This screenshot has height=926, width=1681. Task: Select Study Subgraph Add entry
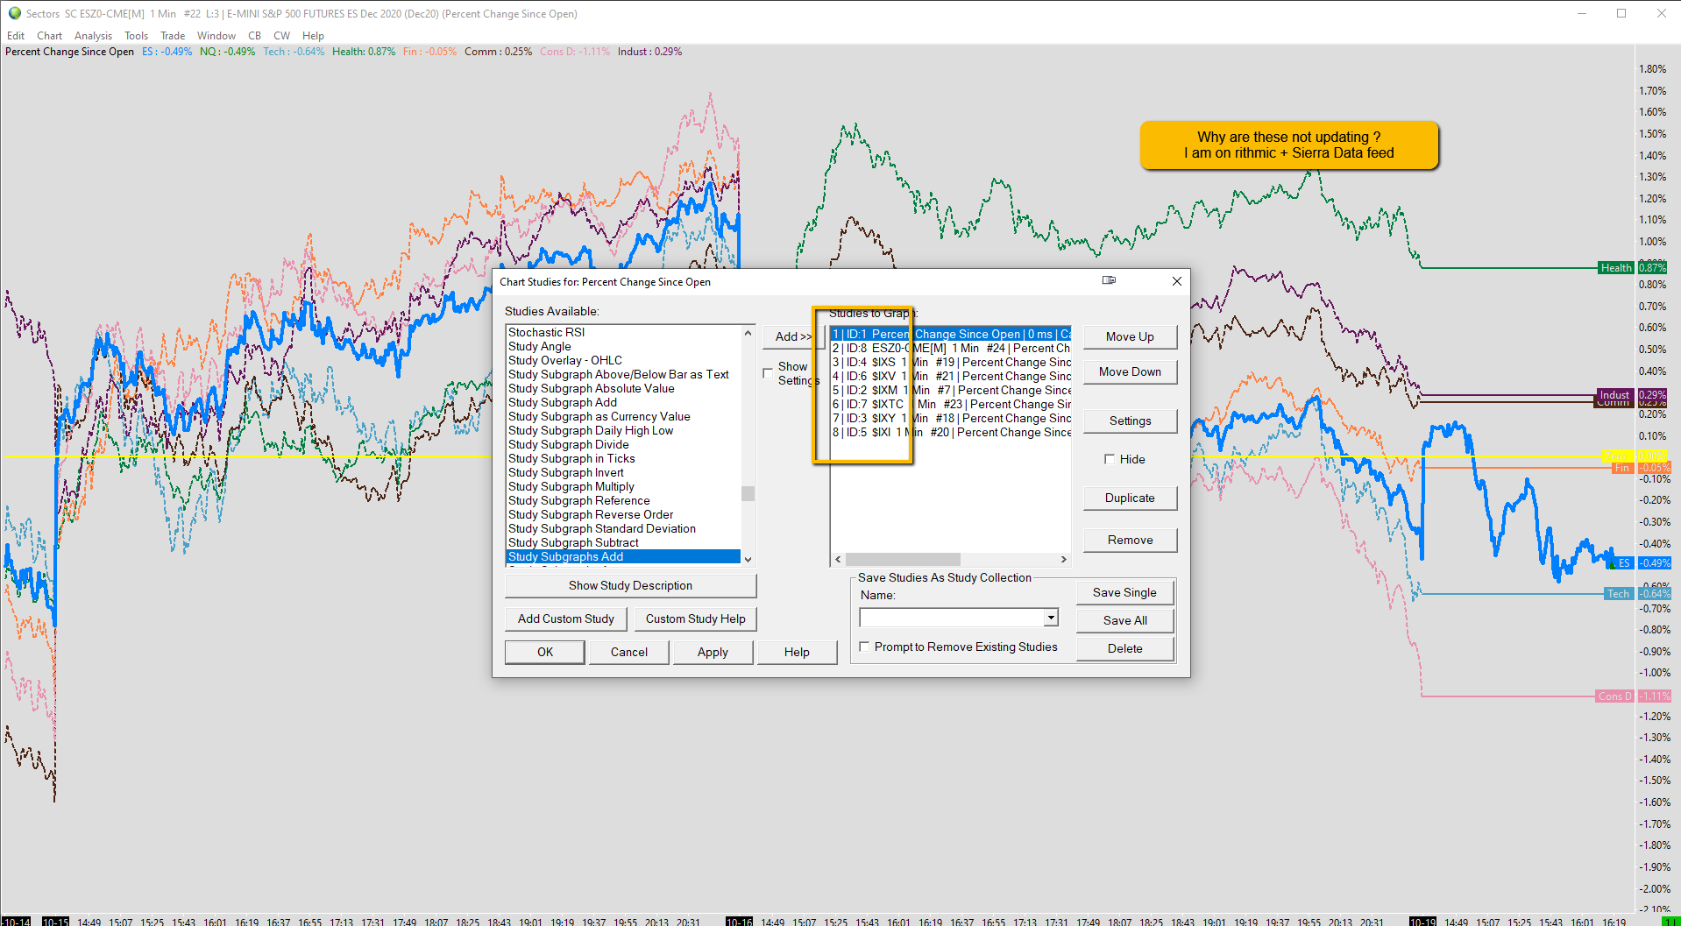point(623,402)
